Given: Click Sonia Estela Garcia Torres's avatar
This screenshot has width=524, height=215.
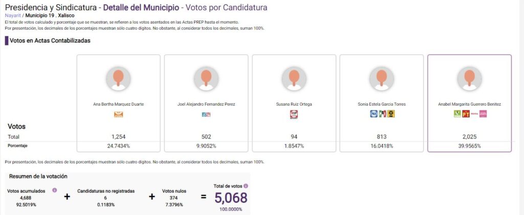Looking at the screenshot, I should [382, 78].
